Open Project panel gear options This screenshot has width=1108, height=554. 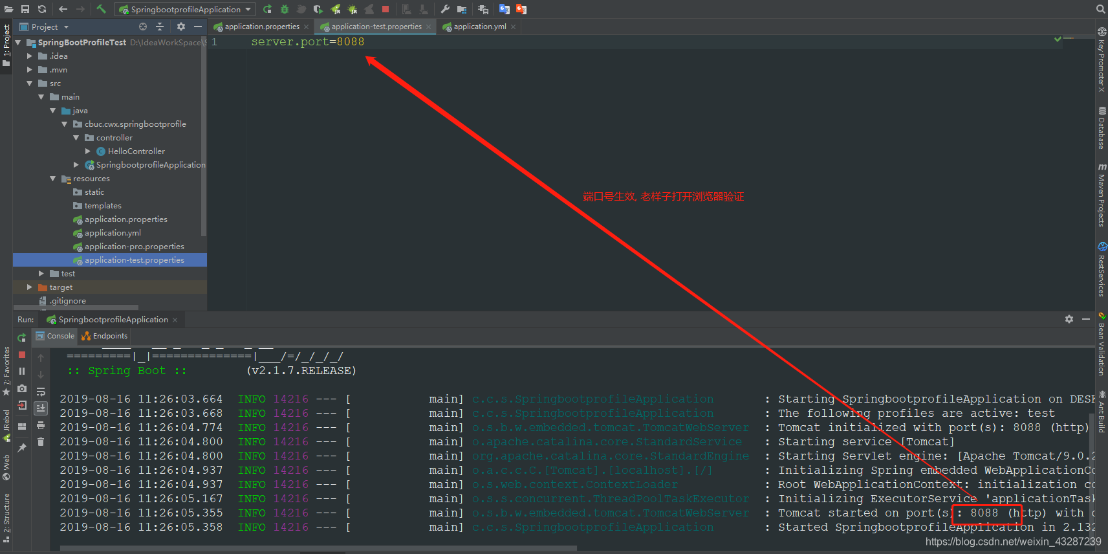click(181, 27)
